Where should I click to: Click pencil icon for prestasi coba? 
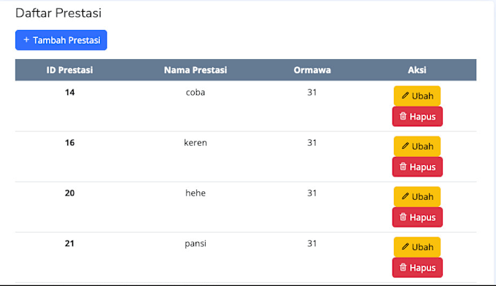coord(406,96)
